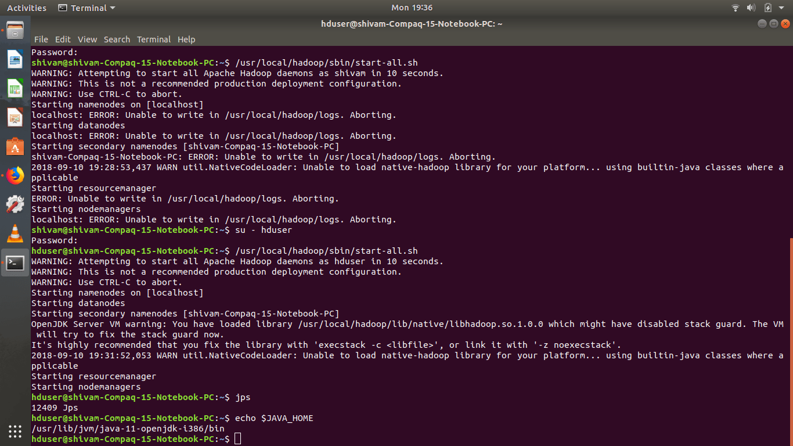793x446 pixels.
Task: Launch LibreOffice Calc from the dock
Action: tap(15, 88)
